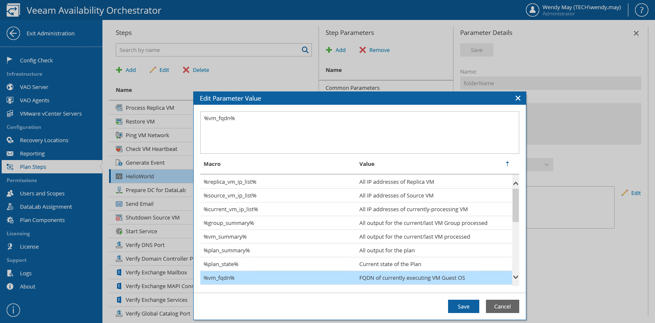Image resolution: width=655 pixels, height=323 pixels.
Task: Open Config Check flag icon
Action: 10,60
